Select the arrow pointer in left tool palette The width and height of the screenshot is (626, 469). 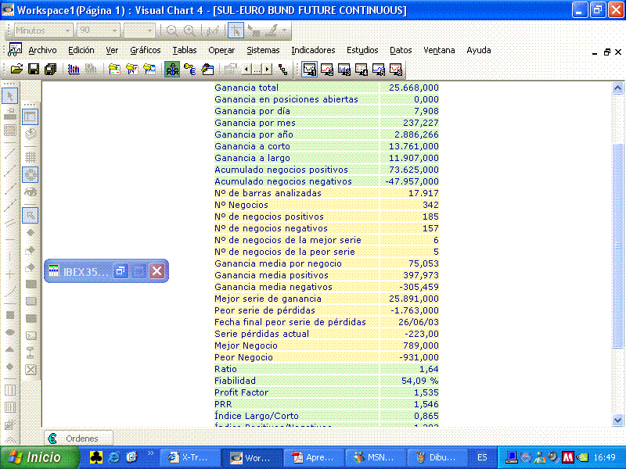(x=10, y=96)
